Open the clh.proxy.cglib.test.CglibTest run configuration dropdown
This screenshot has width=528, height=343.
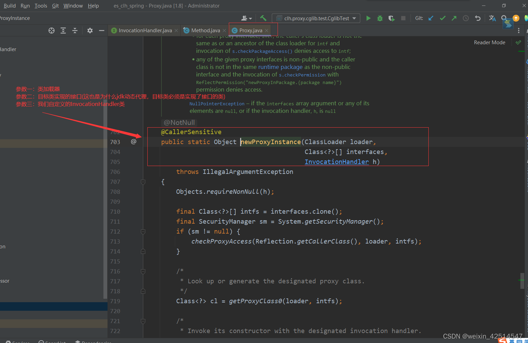pyautogui.click(x=316, y=18)
